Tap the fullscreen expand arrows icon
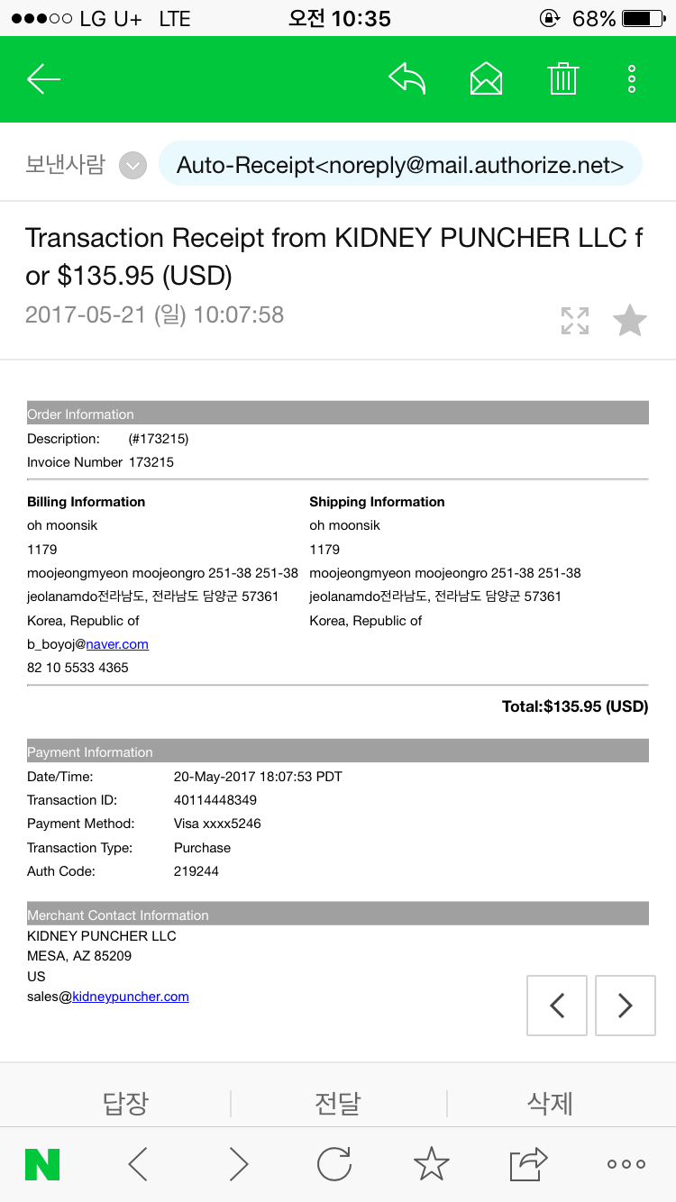Viewport: 676px width, 1202px height. (575, 321)
